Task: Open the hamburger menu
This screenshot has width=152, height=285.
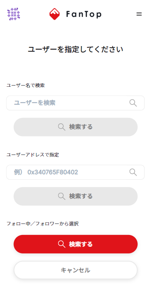Action: click(x=139, y=14)
